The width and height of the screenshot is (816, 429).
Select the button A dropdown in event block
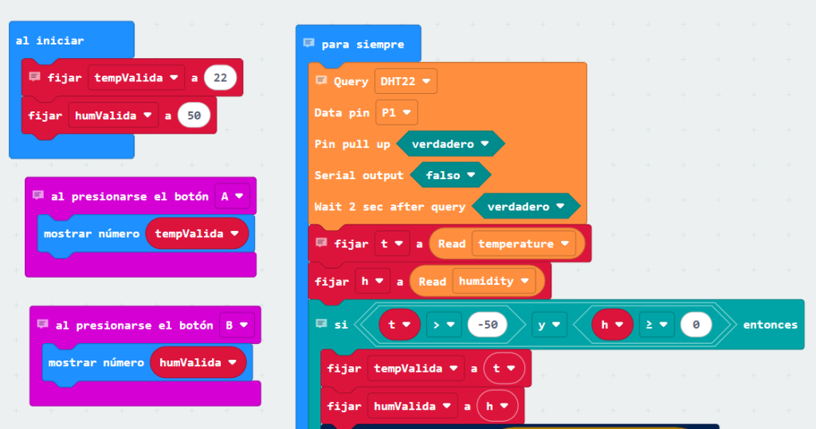(232, 196)
